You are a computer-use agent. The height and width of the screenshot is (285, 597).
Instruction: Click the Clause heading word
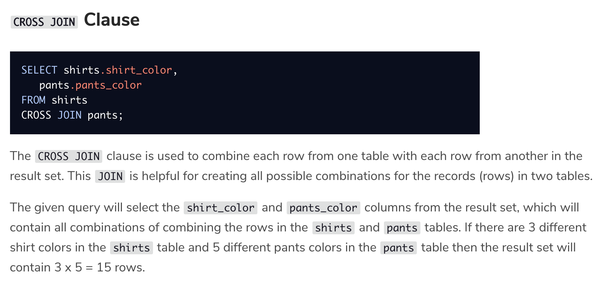[112, 20]
